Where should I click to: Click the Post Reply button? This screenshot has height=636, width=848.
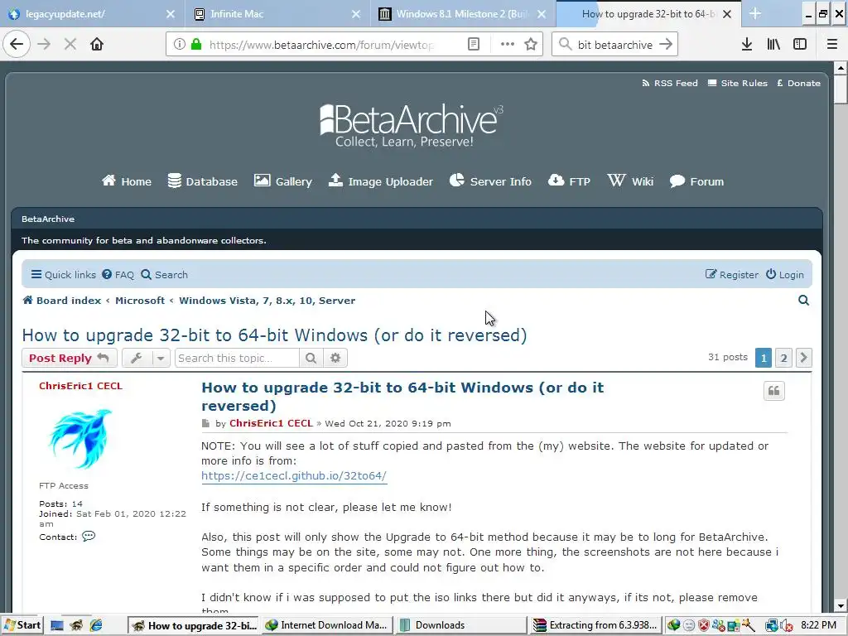point(70,358)
